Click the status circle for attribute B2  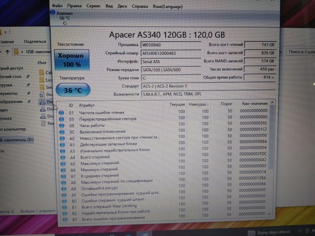pos(65,213)
